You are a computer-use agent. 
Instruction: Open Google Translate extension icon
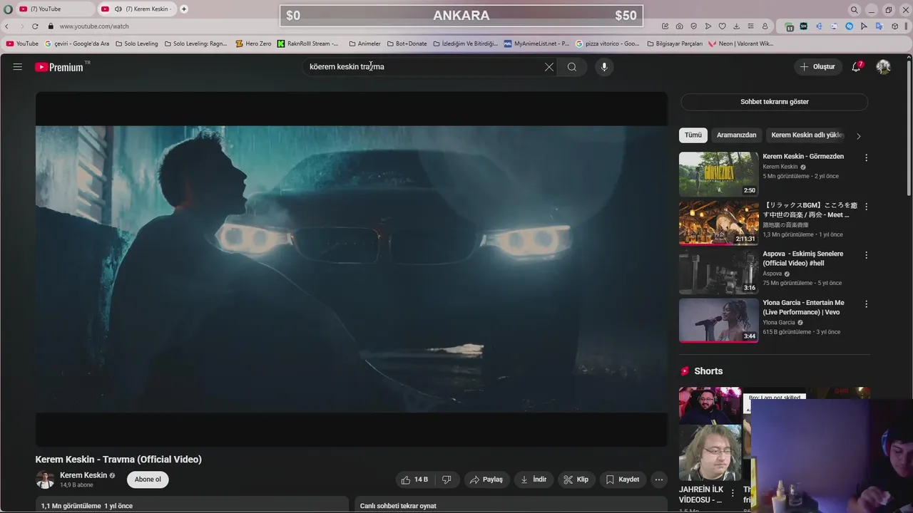879,26
